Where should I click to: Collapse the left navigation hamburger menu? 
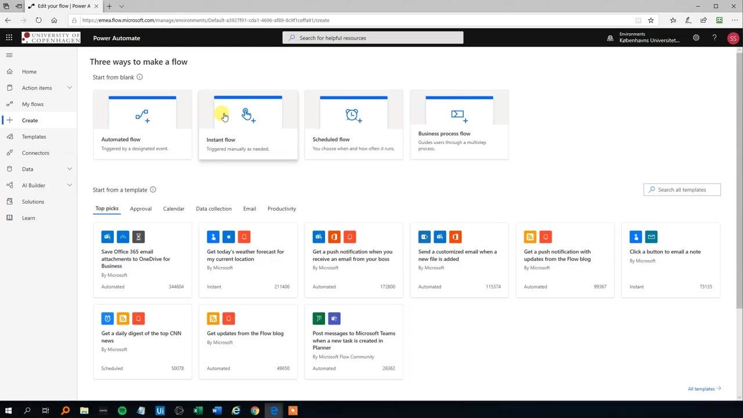[x=9, y=55]
